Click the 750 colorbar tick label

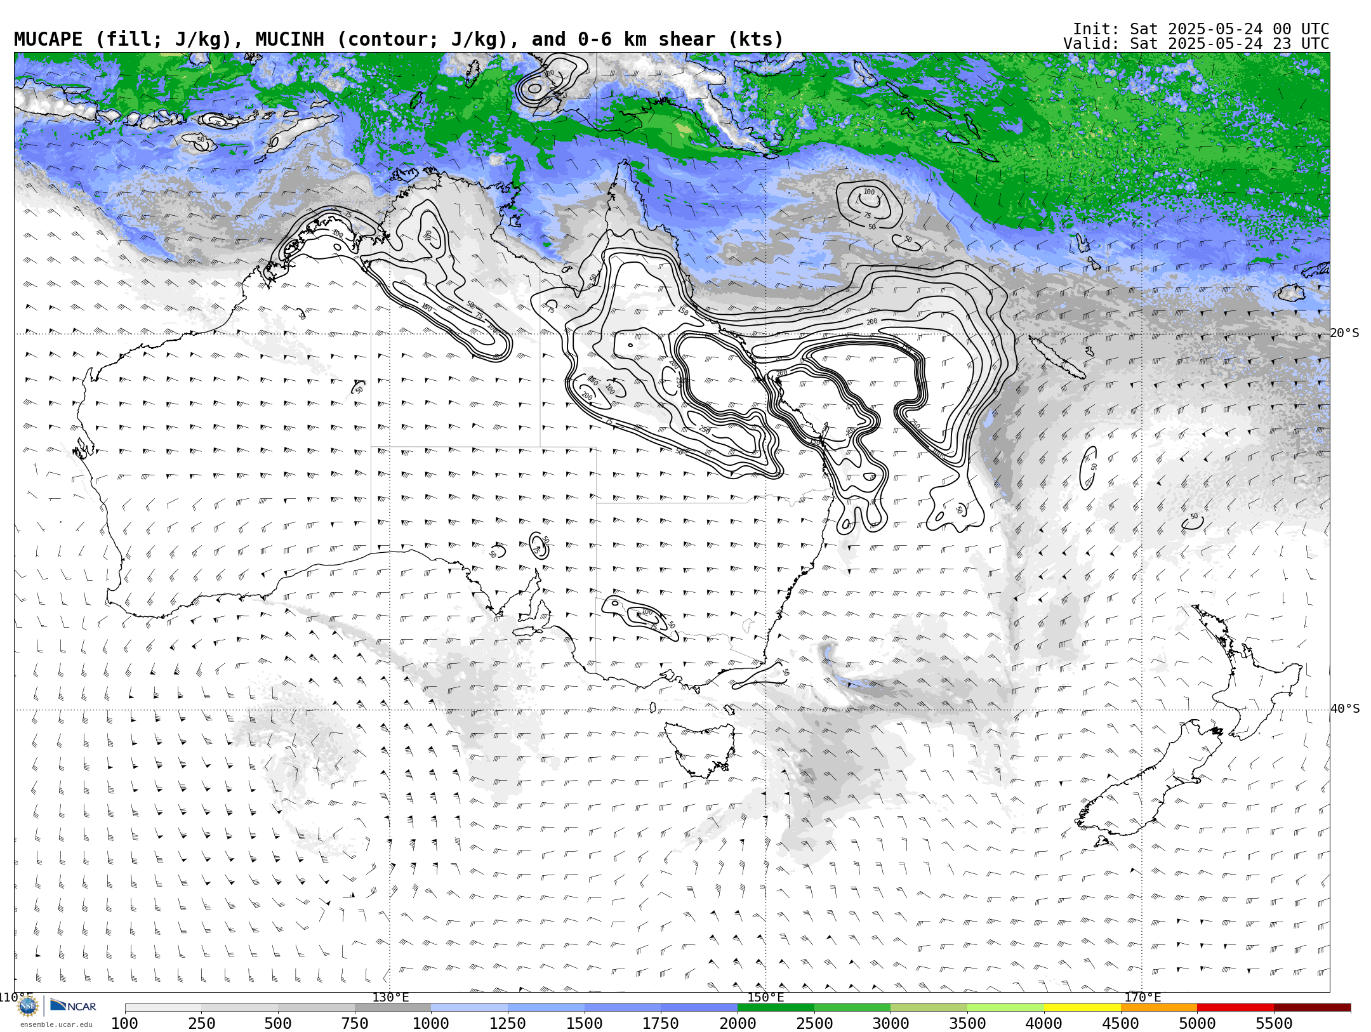pyautogui.click(x=355, y=1023)
